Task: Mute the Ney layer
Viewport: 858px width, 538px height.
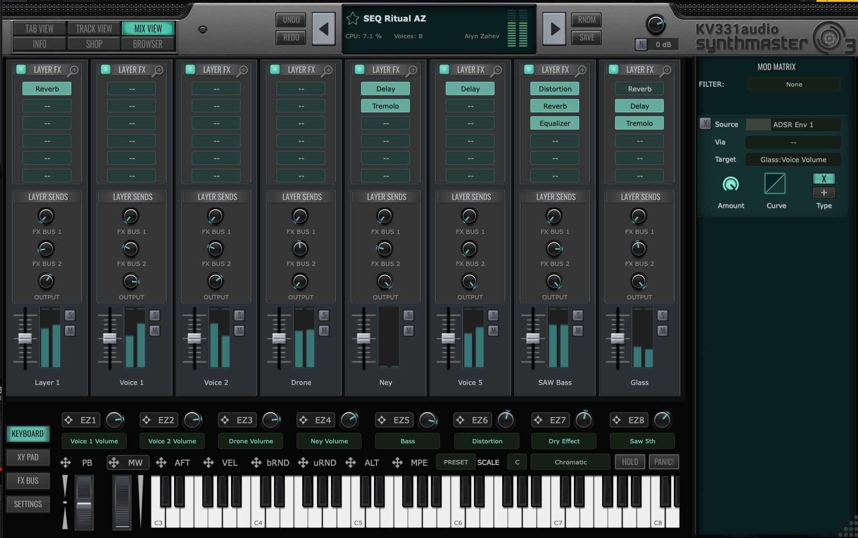Action: pyautogui.click(x=408, y=330)
